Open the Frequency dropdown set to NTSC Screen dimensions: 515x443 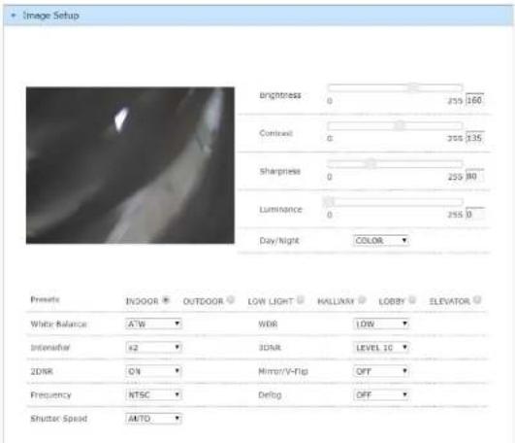[x=153, y=394]
